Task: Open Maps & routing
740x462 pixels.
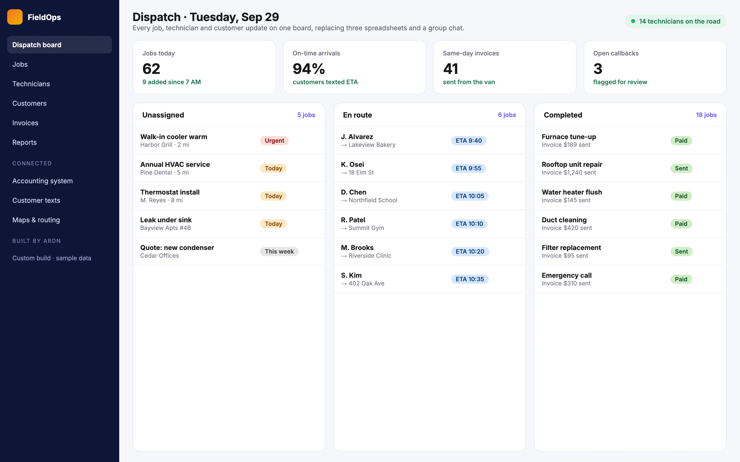Action: 60,220
